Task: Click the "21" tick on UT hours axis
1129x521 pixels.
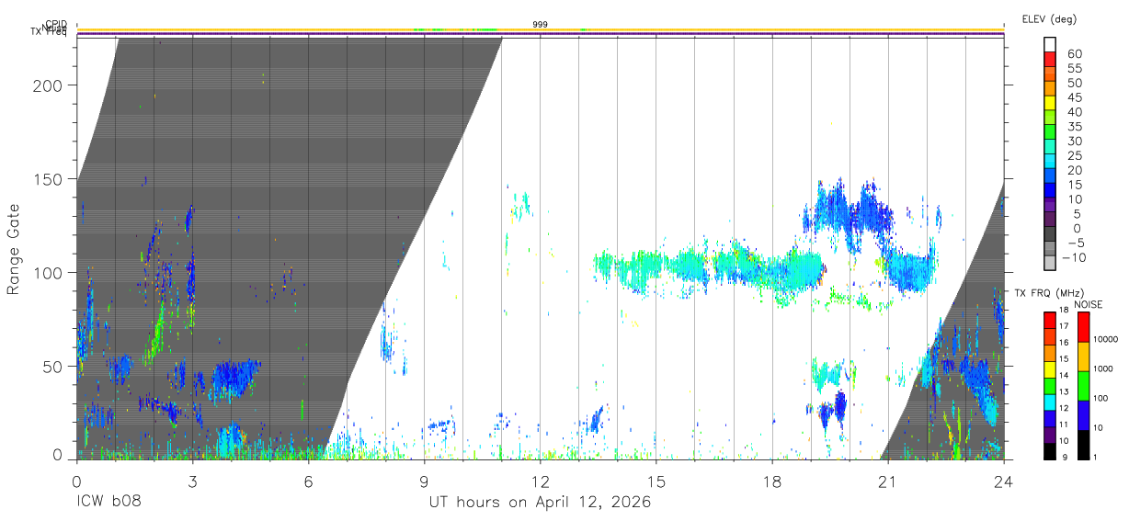Action: 887,480
